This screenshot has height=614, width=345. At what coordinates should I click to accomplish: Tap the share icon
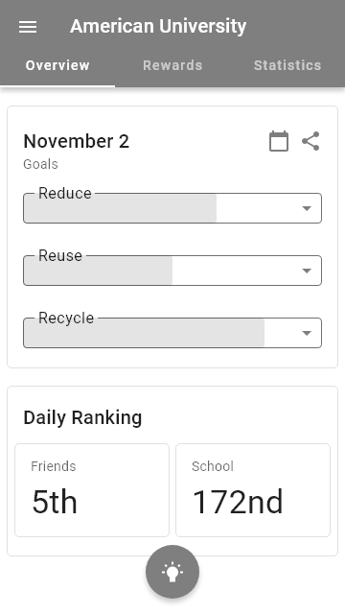coord(310,141)
